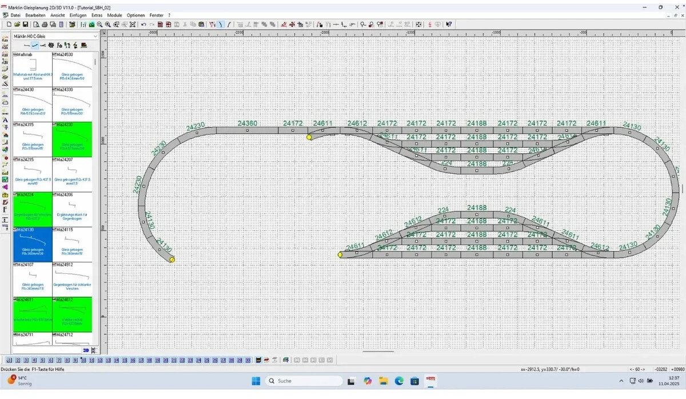Toggle layer 18 button
The width and height of the screenshot is (686, 399).
pyautogui.click(x=149, y=360)
